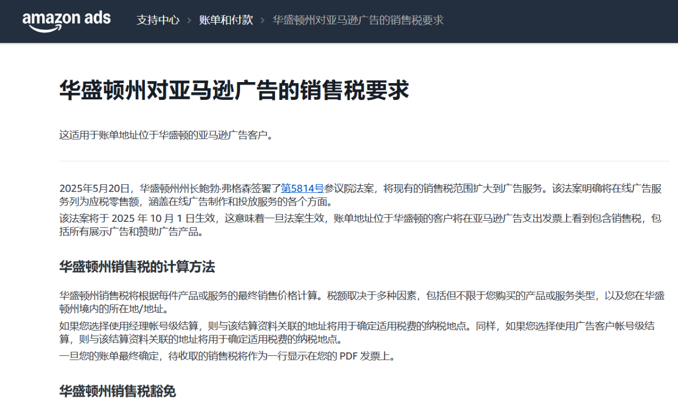This screenshot has width=678, height=405.
Task: Click the chevron right after 支持中心
Action: click(x=189, y=21)
